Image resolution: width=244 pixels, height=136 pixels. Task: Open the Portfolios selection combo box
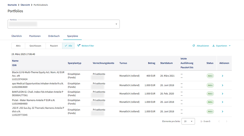(x=64, y=24)
